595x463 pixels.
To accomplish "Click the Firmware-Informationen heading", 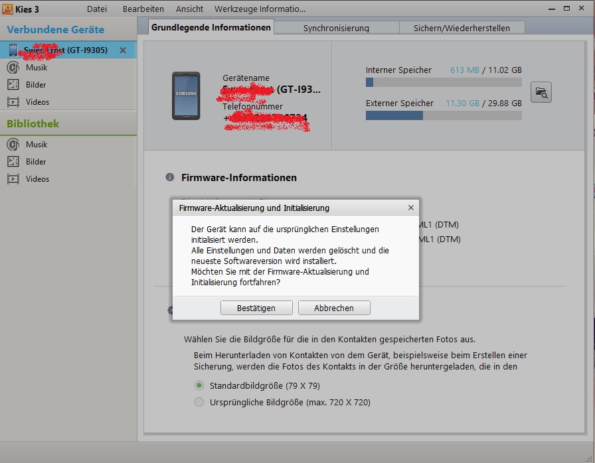I will coord(238,177).
